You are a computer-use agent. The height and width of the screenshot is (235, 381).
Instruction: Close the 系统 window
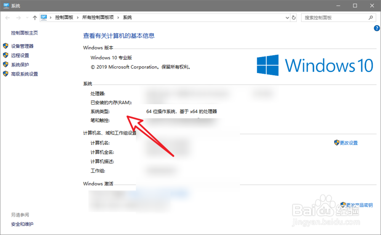point(372,6)
